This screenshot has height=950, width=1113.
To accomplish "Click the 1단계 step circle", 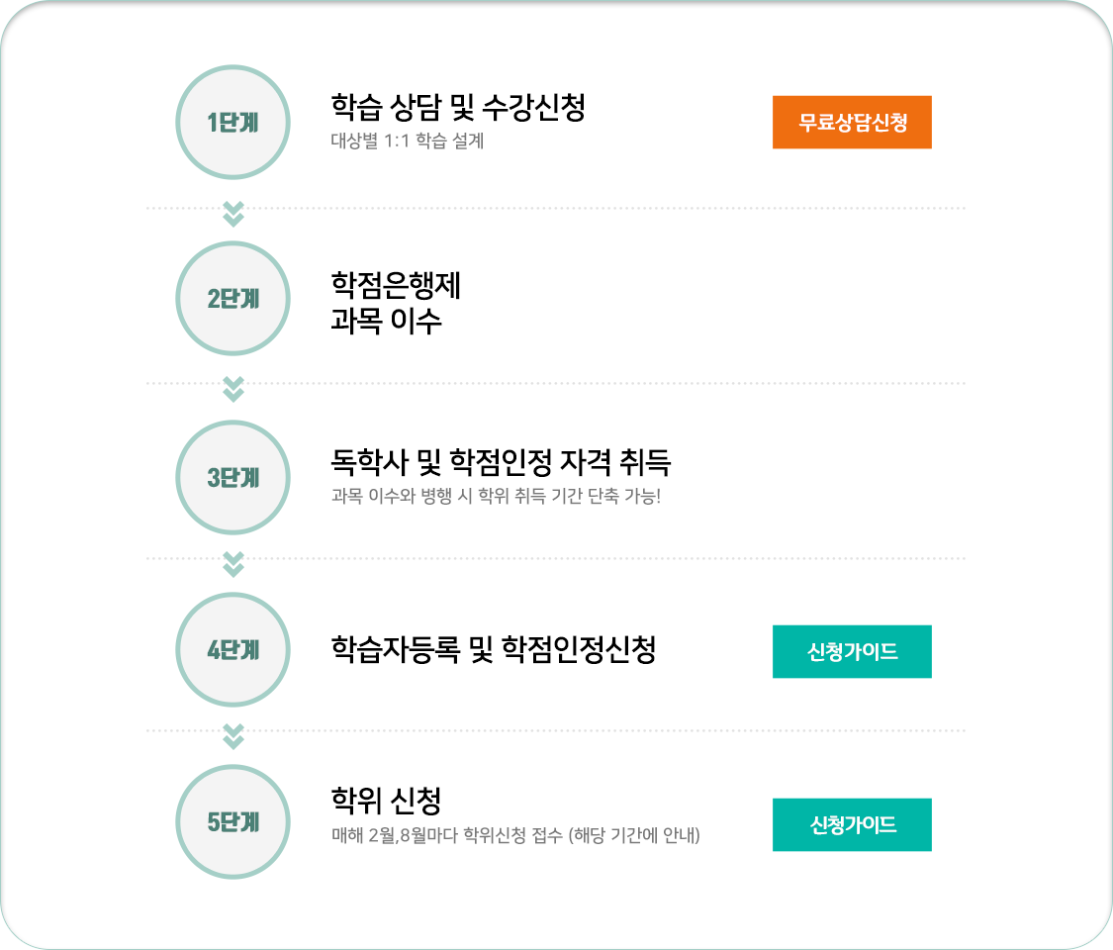I will tap(232, 122).
